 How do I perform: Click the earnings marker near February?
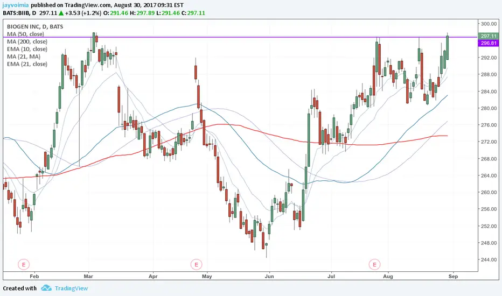[24, 265]
